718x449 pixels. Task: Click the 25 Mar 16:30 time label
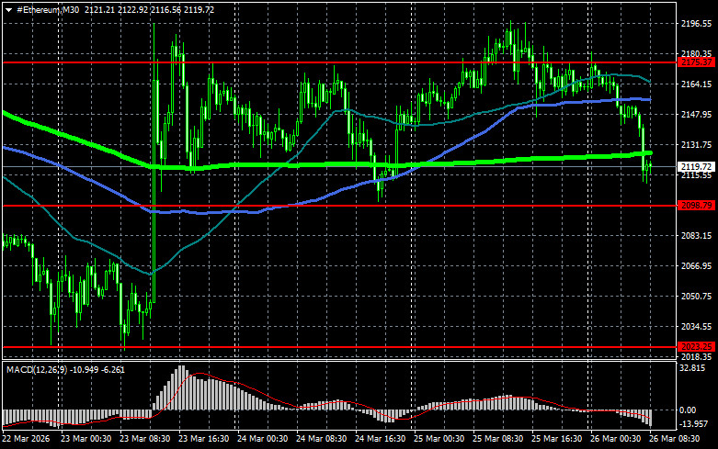(x=557, y=439)
